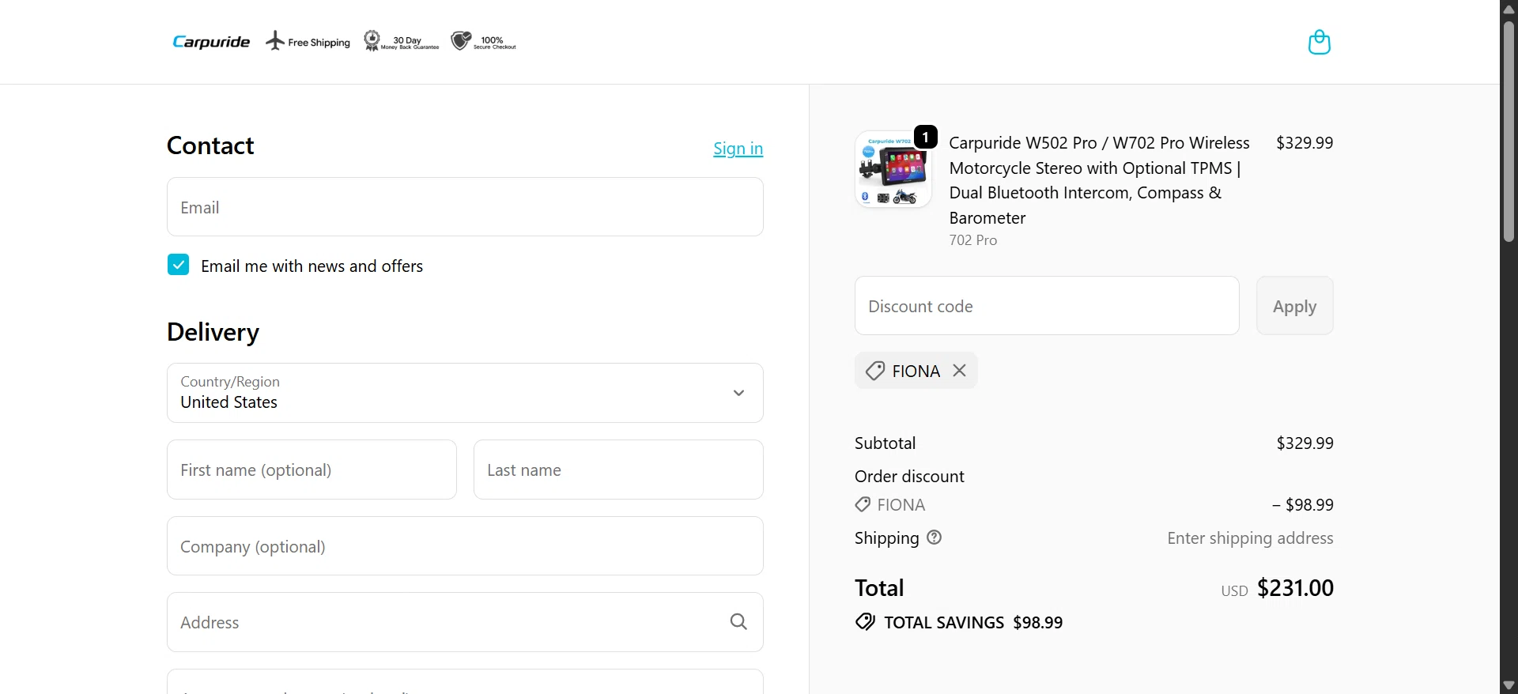
Task: Focus the Address input field
Action: tap(465, 622)
